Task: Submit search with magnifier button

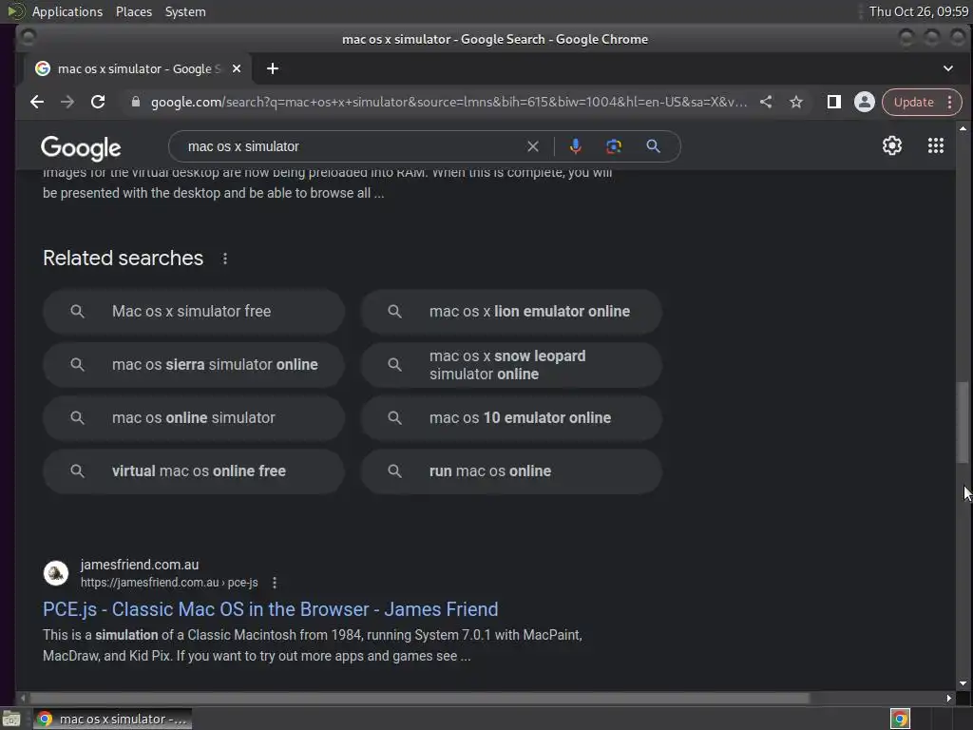Action: pyautogui.click(x=653, y=146)
